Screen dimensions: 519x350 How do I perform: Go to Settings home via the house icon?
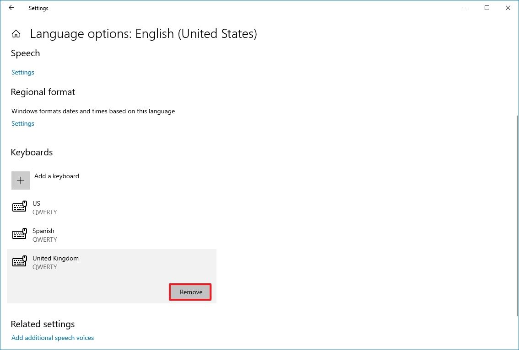coord(16,34)
